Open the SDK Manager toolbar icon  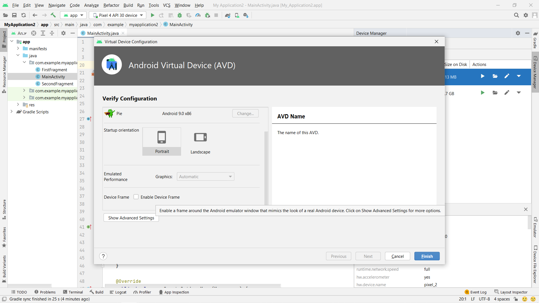click(246, 15)
